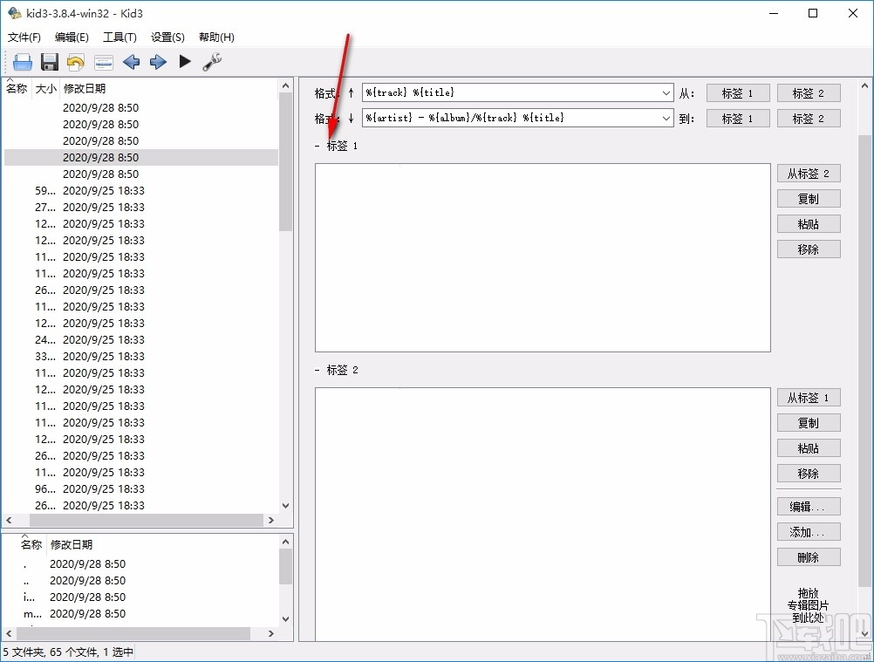Click 复制 button in 标签 1 section
The image size is (874, 662).
tap(809, 199)
